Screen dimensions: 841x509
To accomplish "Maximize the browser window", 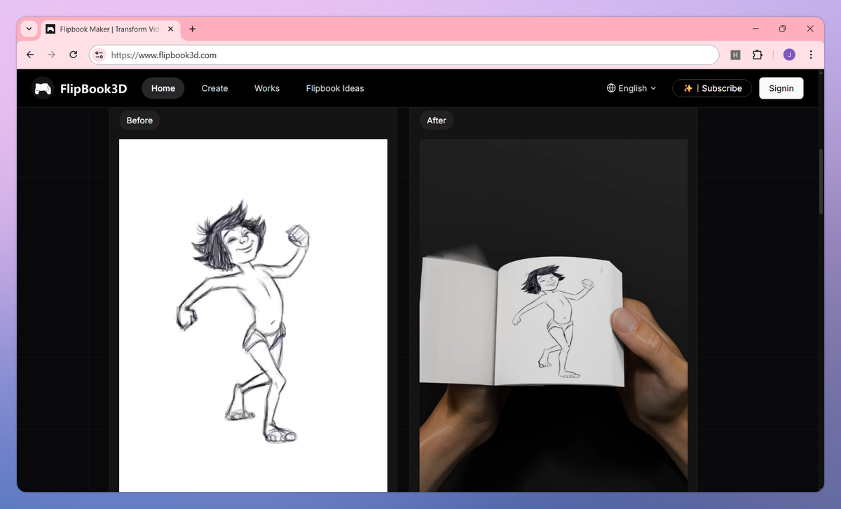I will click(x=783, y=29).
